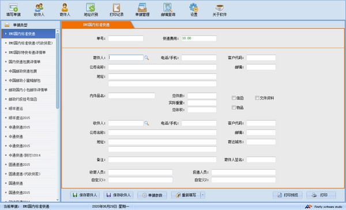346x210 pixels.
Task: Focus the 投递人员 field
Action: (x=243, y=172)
